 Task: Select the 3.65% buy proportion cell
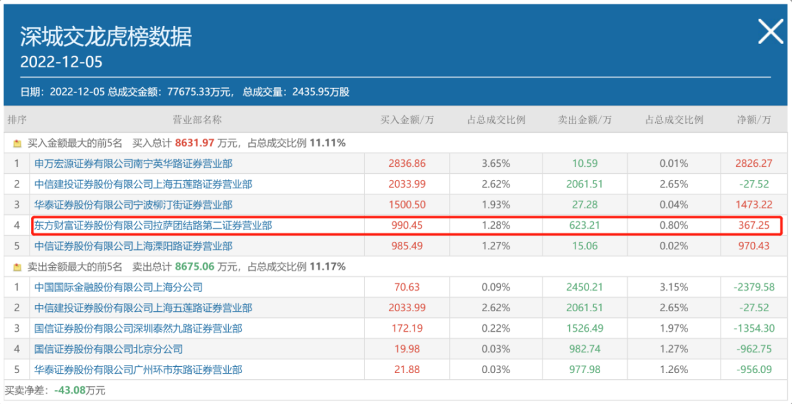coord(496,164)
